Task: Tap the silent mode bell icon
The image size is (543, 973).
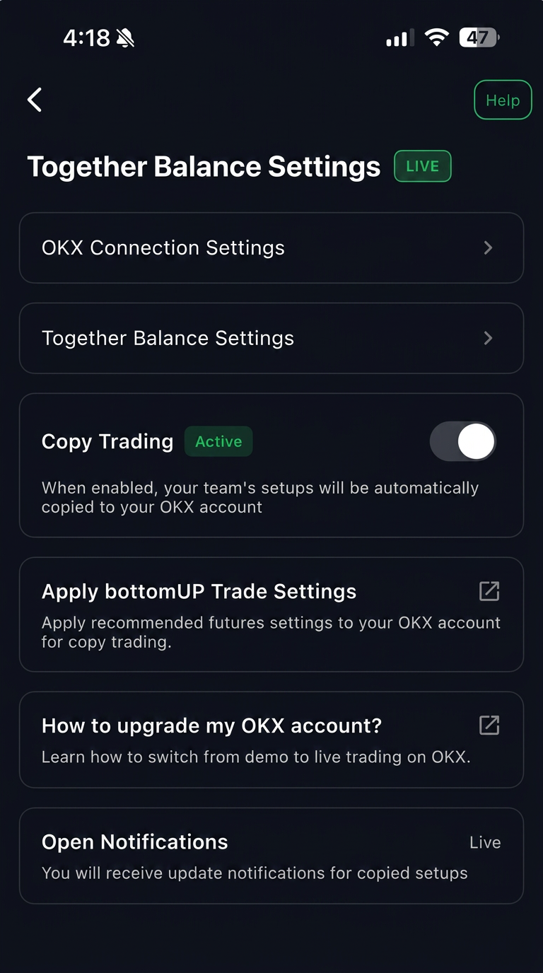Action: click(126, 37)
